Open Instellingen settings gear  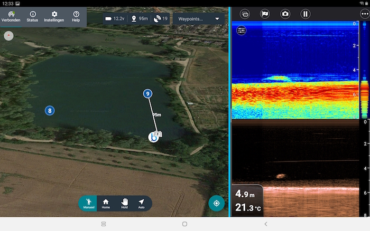[54, 17]
